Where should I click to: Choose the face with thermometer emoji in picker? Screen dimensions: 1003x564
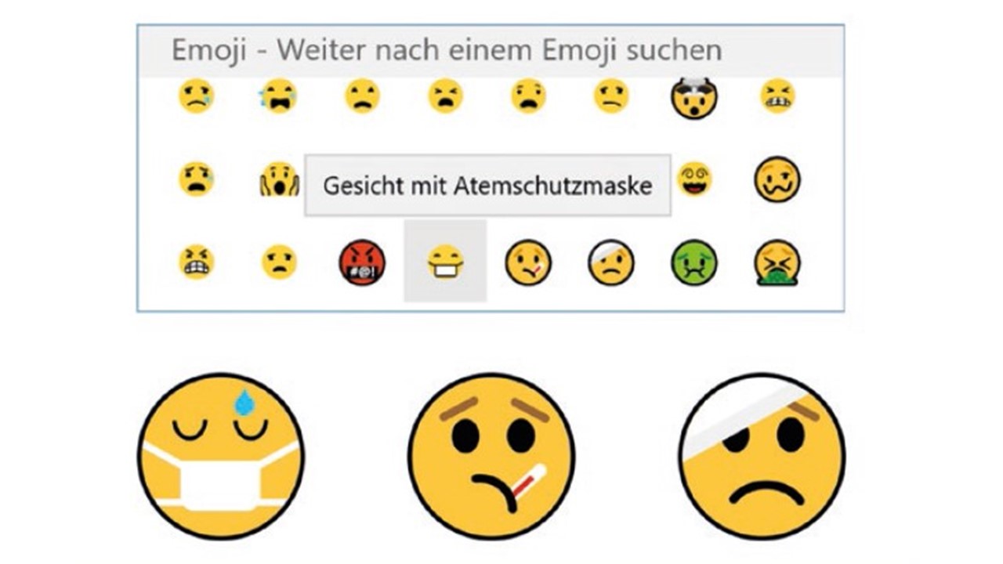pyautogui.click(x=528, y=262)
